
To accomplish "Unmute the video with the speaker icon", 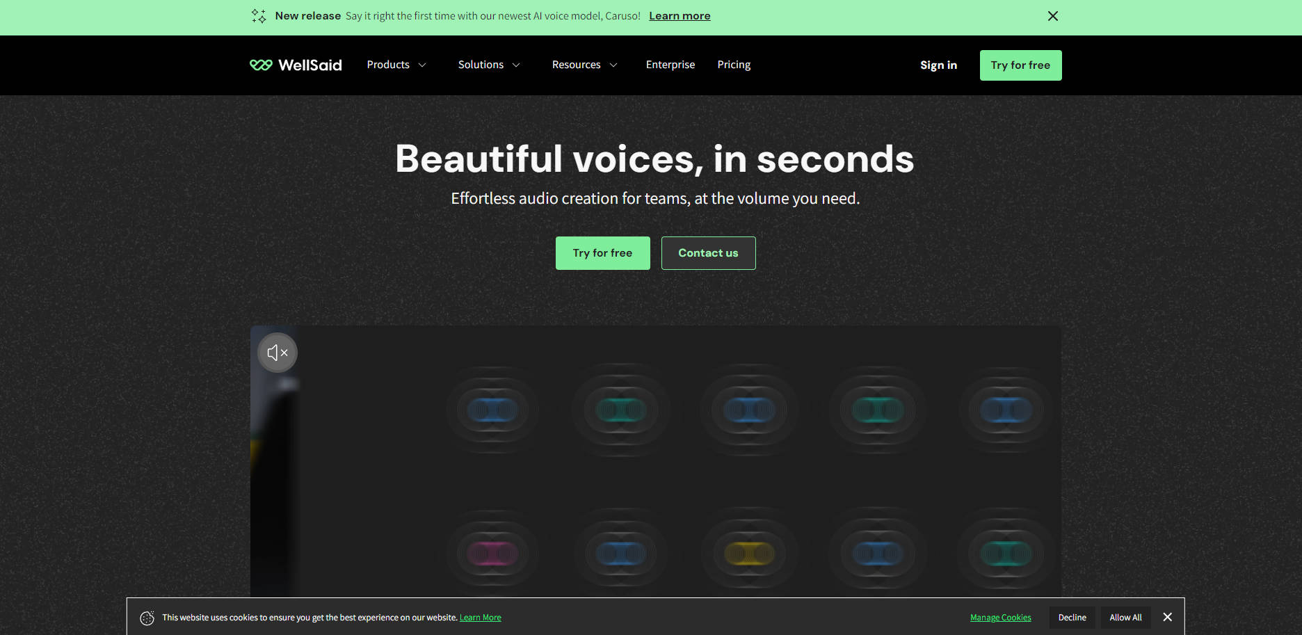I will (278, 353).
